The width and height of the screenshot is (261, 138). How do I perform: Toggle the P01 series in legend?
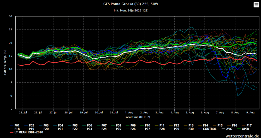[x=15, y=125]
